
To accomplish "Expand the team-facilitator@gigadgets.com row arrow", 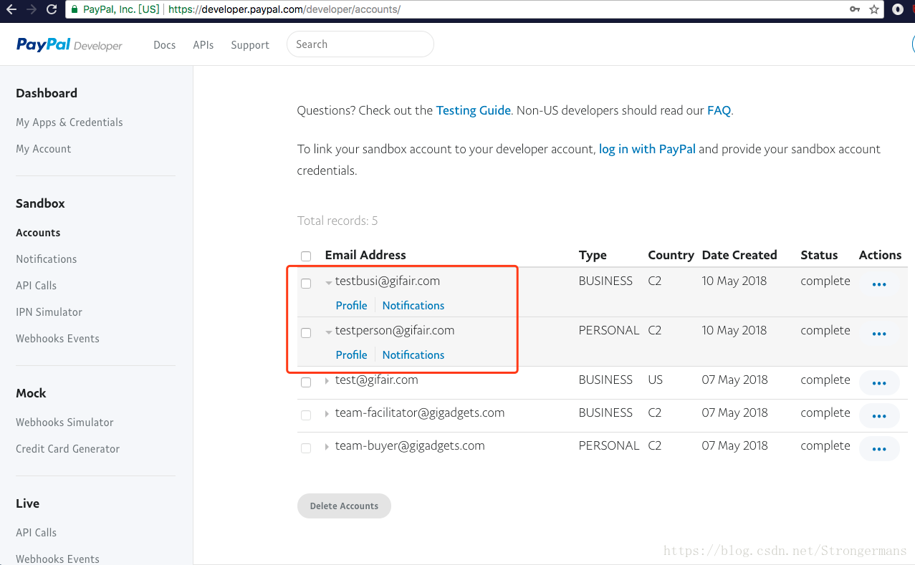I will coord(327,414).
